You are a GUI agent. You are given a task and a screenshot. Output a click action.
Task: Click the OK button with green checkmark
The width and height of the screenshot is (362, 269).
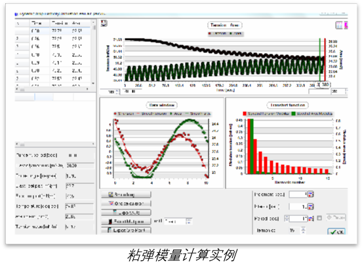[x=336, y=232]
